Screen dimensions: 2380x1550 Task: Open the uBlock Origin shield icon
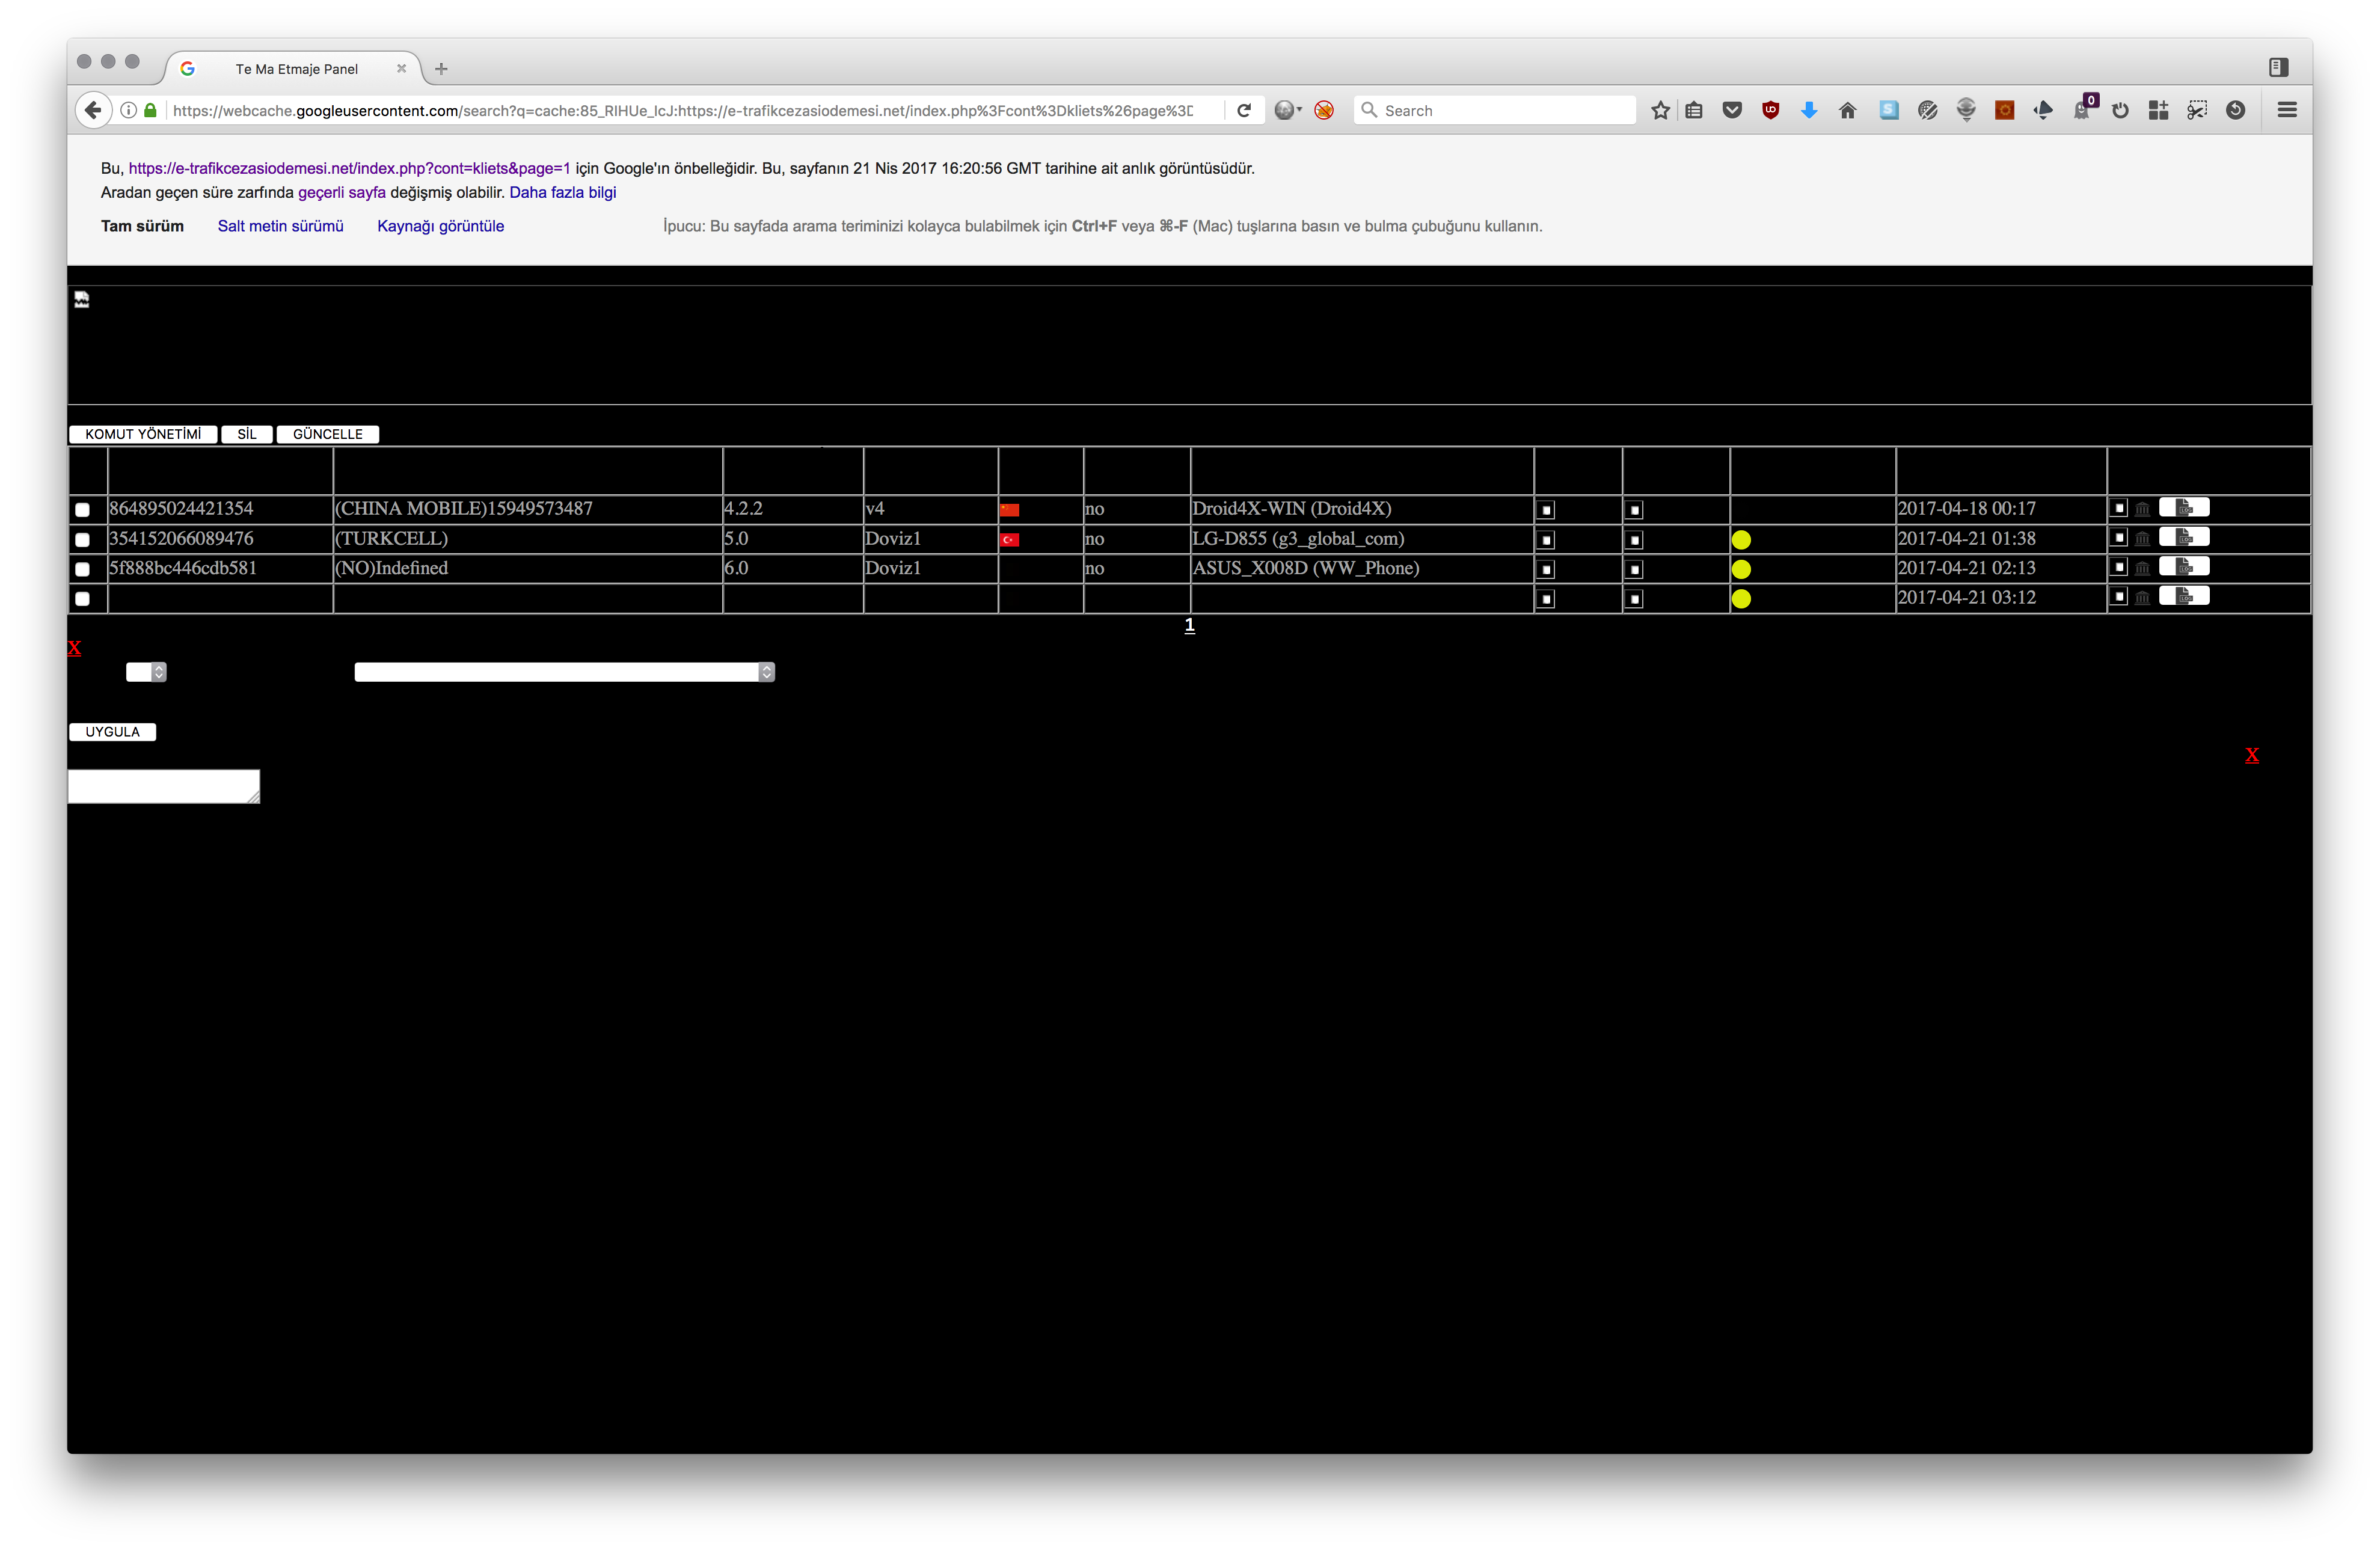point(1771,110)
